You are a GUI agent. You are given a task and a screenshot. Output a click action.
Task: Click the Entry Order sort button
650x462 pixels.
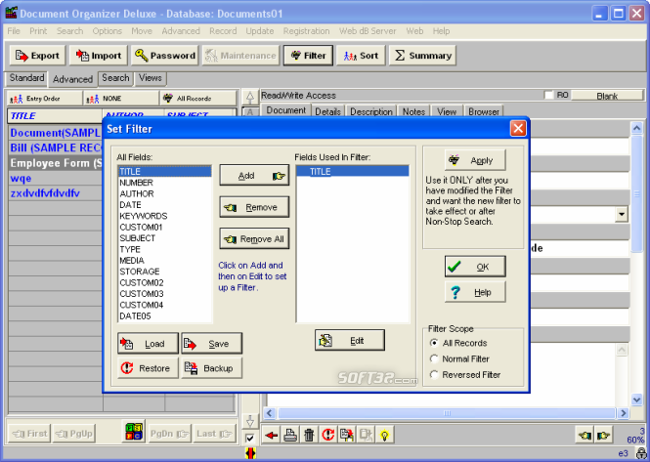click(x=45, y=99)
